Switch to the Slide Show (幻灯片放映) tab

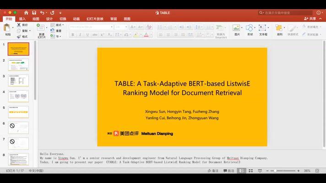click(95, 19)
